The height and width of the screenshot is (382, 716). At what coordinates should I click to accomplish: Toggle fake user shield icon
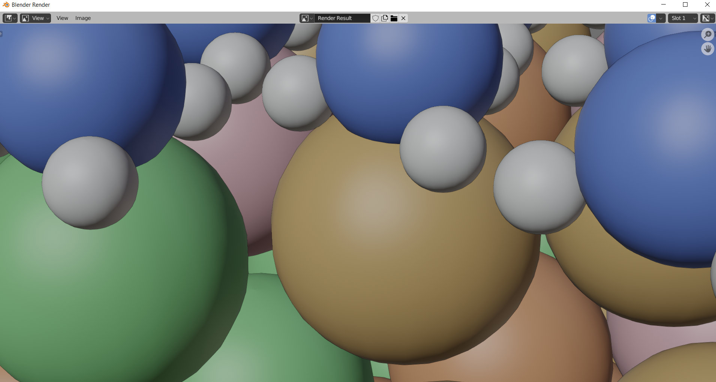pos(375,18)
